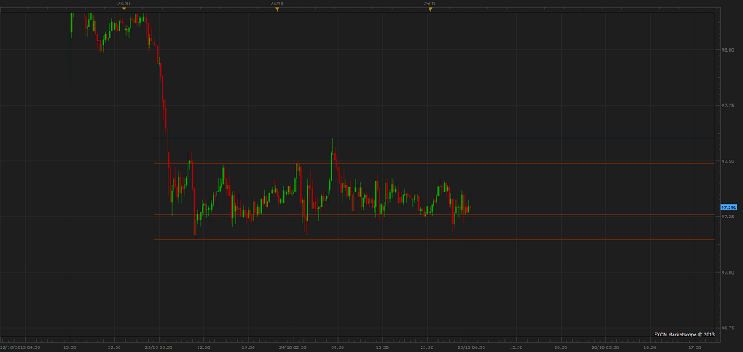The width and height of the screenshot is (743, 352).
Task: Click the 97.50 price axis label
Action: click(728, 161)
